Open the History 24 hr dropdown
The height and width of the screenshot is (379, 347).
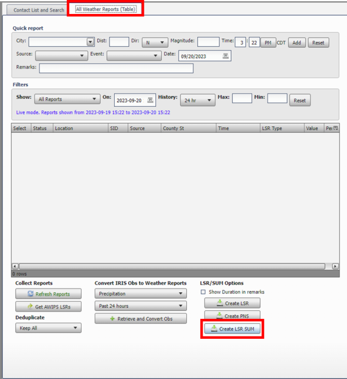pos(197,100)
